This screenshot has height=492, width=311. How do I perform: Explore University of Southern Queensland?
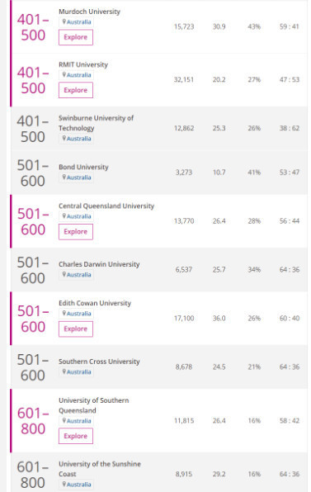tap(76, 436)
